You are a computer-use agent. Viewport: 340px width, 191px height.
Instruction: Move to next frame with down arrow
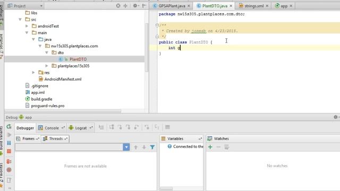coord(144,147)
